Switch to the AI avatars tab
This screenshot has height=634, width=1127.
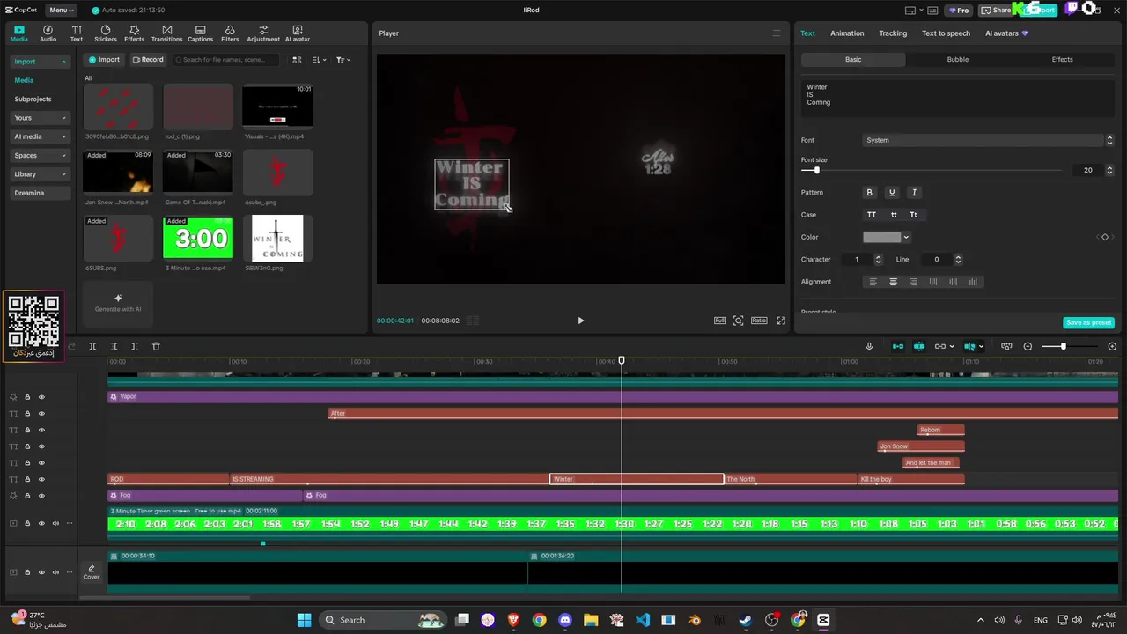pyautogui.click(x=1005, y=33)
